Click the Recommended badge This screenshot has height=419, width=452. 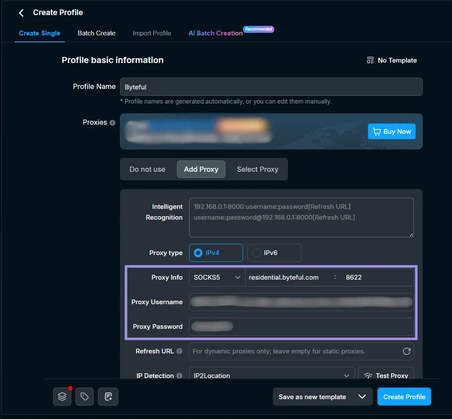pos(258,29)
